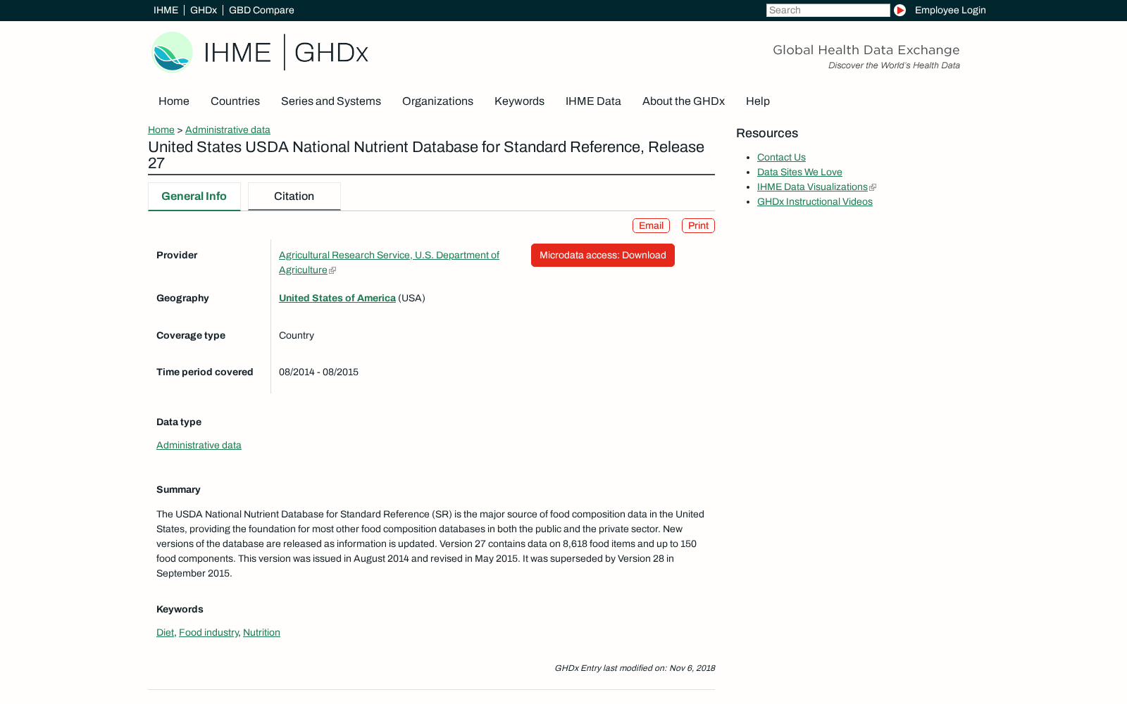This screenshot has height=704, width=1127.
Task: Open the Organizations menu item
Action: coord(437,101)
